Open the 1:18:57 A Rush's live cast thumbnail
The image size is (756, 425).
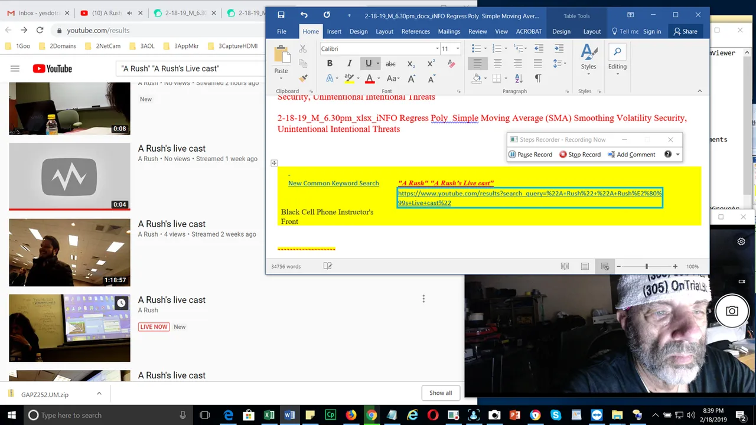coord(70,252)
